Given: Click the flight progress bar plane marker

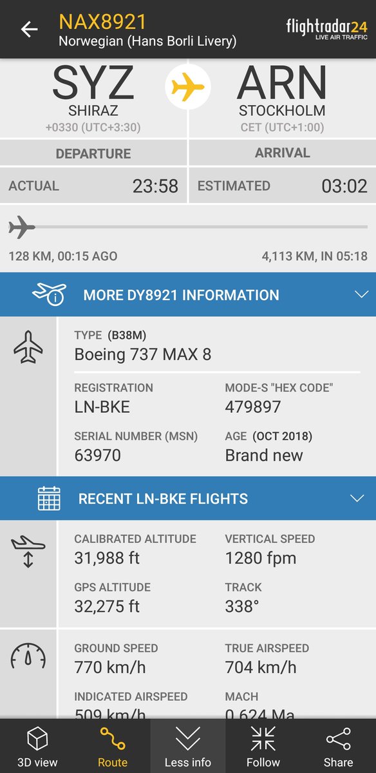Looking at the screenshot, I should click(22, 227).
